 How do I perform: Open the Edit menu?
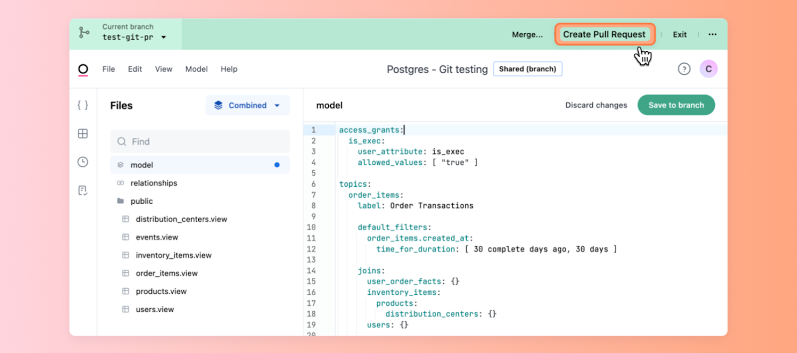click(x=135, y=69)
